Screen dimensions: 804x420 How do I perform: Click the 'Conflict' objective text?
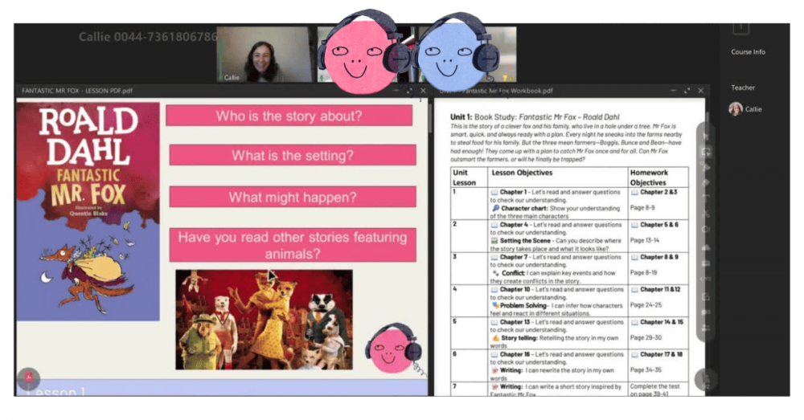513,273
